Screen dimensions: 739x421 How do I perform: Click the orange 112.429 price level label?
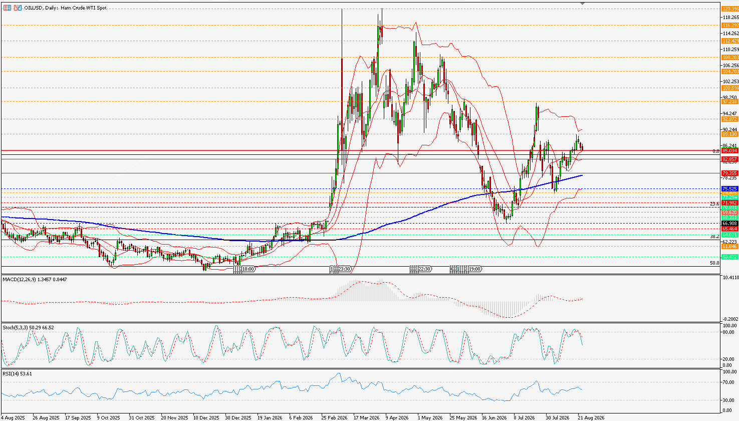(x=729, y=41)
